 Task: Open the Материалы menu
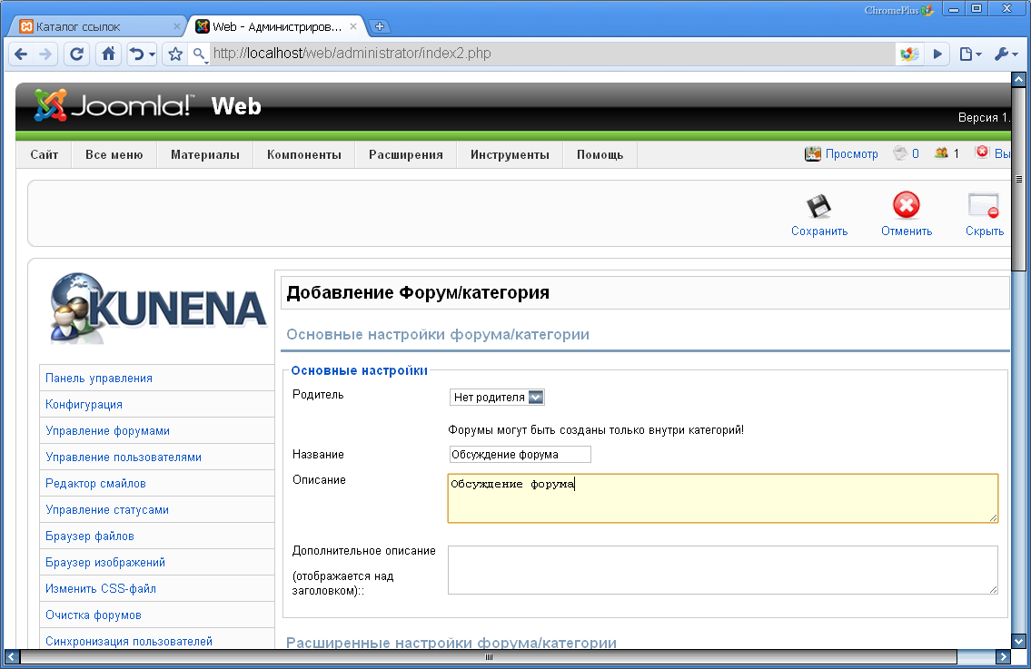205,155
